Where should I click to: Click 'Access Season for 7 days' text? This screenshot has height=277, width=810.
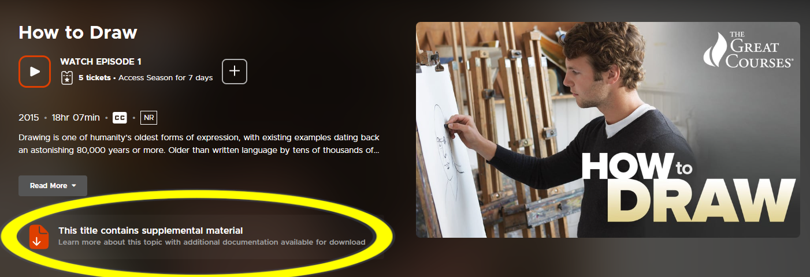click(x=165, y=77)
